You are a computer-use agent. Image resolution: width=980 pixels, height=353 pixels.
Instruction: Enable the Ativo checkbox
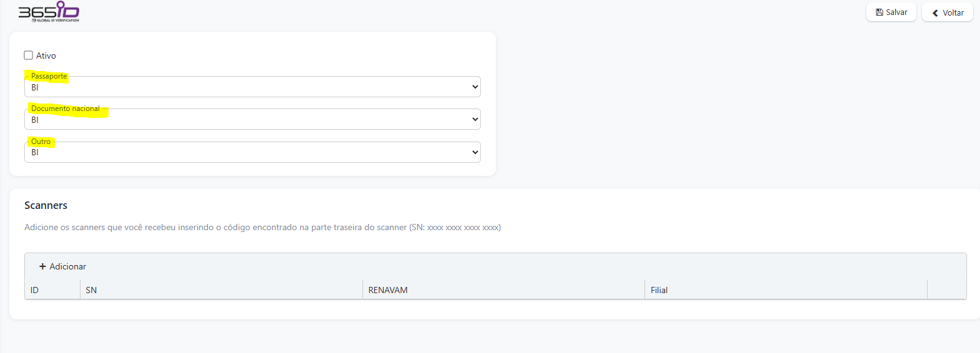click(29, 56)
